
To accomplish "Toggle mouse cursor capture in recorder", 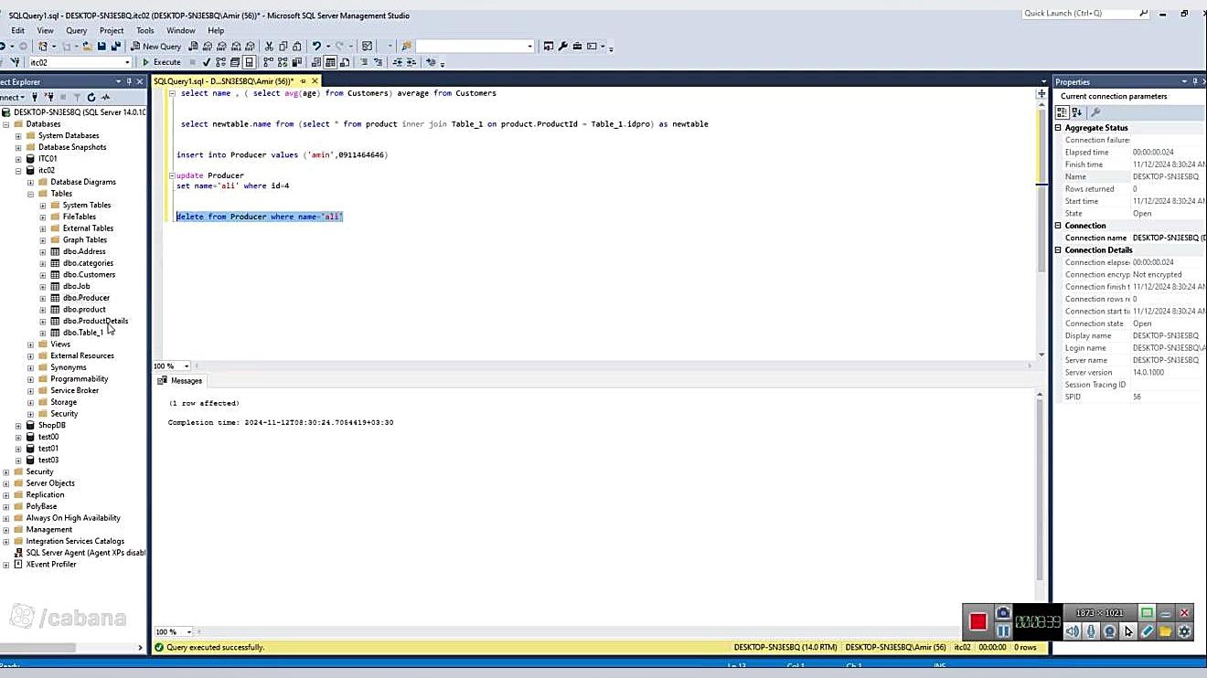I will [x=1128, y=631].
